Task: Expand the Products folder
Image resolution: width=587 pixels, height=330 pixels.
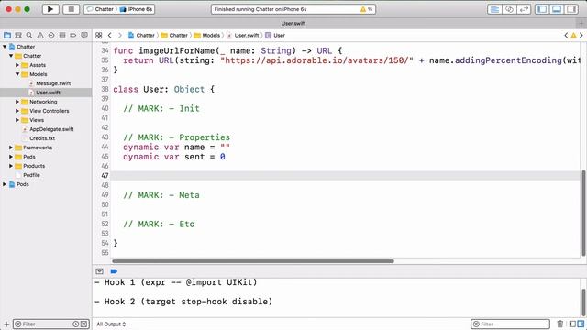Action: click(x=11, y=166)
